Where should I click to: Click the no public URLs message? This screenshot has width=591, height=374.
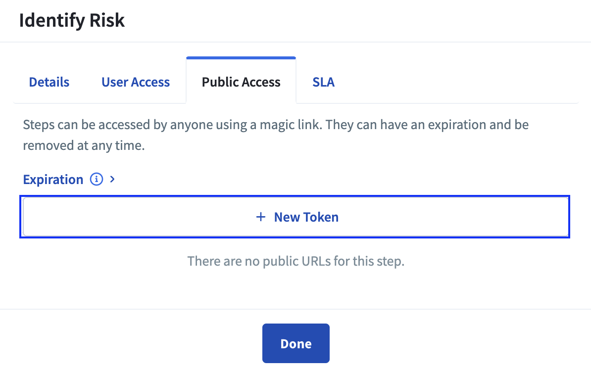coord(296,261)
